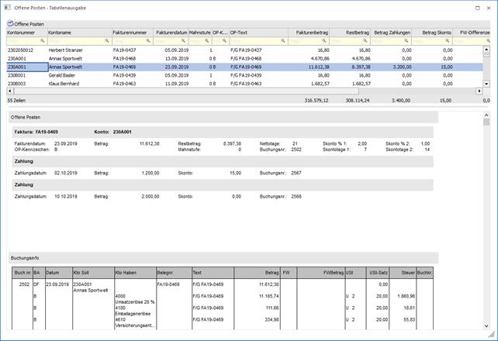Click the horizontal scrollbar right arrow
Viewport: 498px width, 341px height.
click(x=478, y=91)
